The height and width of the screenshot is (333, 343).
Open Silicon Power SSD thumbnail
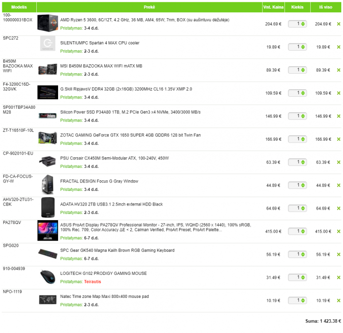coord(48,115)
